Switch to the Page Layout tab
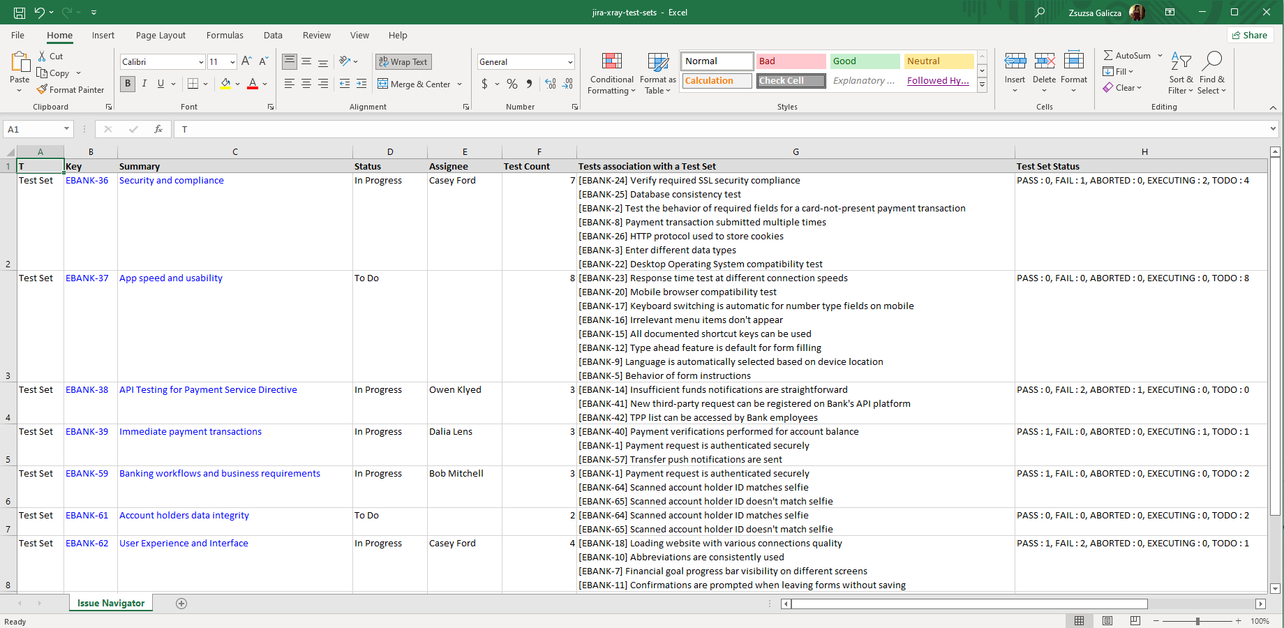The width and height of the screenshot is (1284, 628). click(160, 36)
